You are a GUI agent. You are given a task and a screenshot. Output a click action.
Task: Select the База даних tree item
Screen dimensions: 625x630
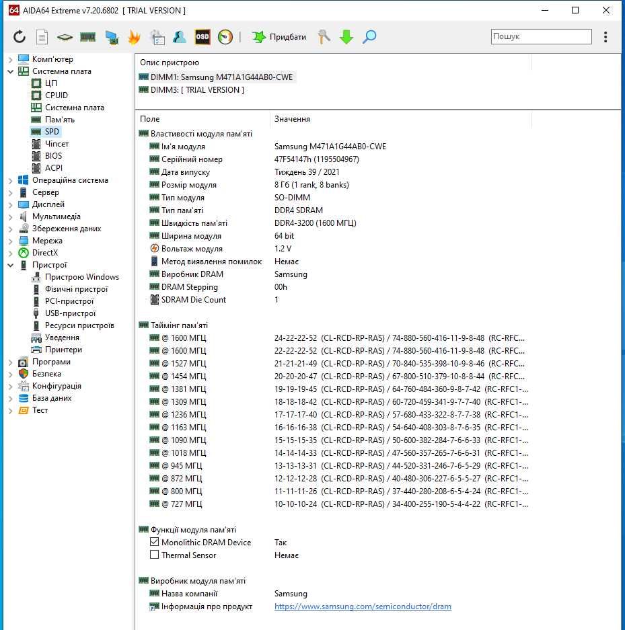[x=52, y=398]
